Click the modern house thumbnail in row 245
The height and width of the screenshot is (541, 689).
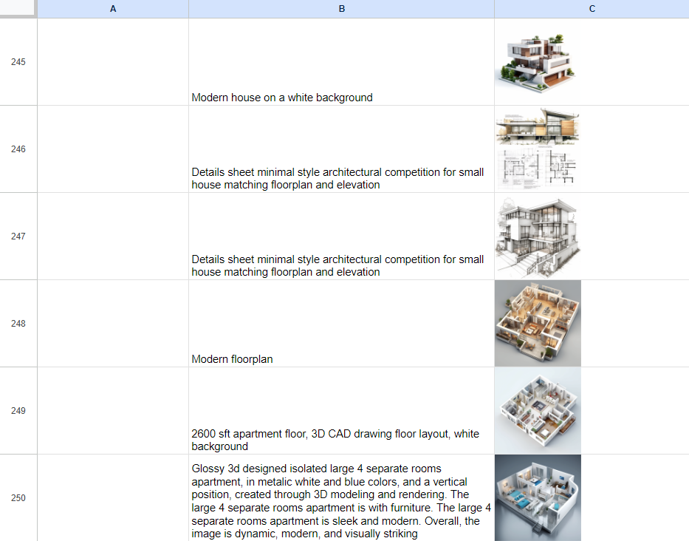(537, 62)
